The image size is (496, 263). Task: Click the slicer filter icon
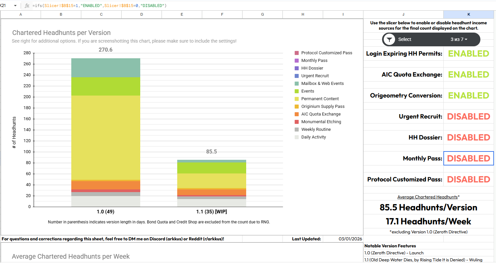(x=389, y=39)
